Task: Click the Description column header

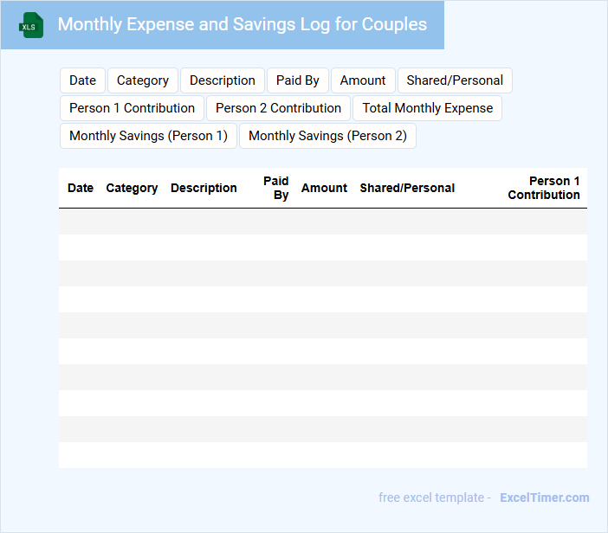Action: tap(204, 188)
